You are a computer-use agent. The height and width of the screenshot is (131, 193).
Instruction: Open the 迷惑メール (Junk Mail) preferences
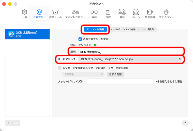pyautogui.click(x=55, y=13)
